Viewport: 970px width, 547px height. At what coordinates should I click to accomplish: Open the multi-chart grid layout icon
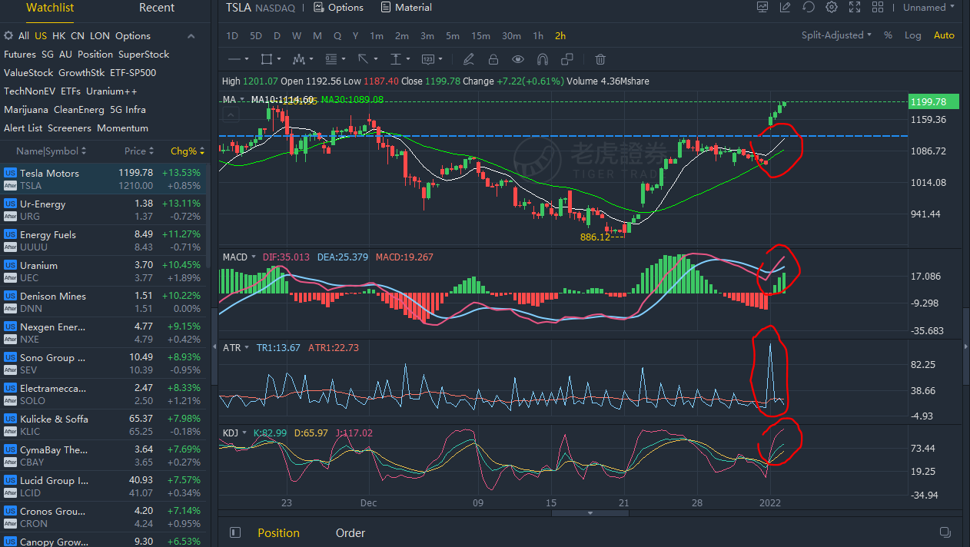(x=877, y=7)
